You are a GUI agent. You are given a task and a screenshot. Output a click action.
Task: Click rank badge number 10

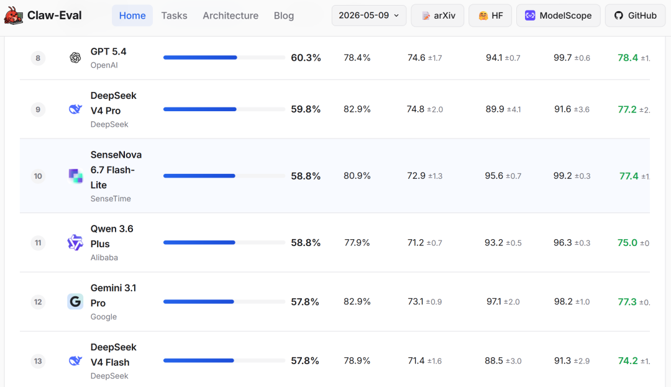pos(38,176)
